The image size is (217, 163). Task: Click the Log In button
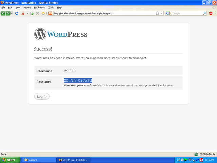(x=42, y=96)
